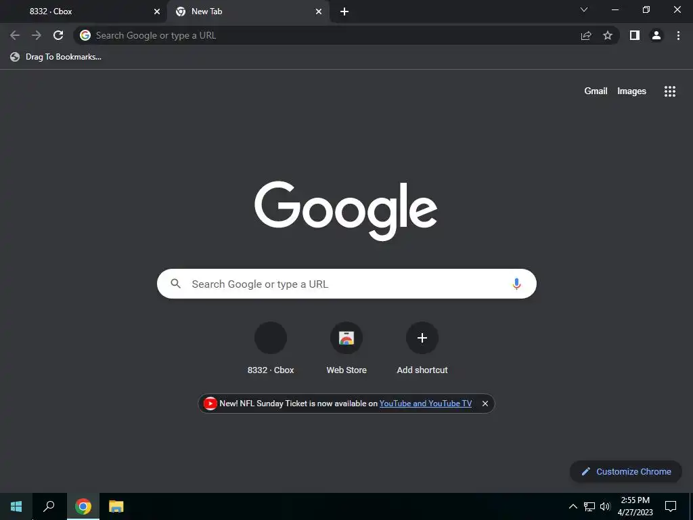Follow the YouTube and YouTube TV link
This screenshot has height=520, width=693.
(x=425, y=404)
